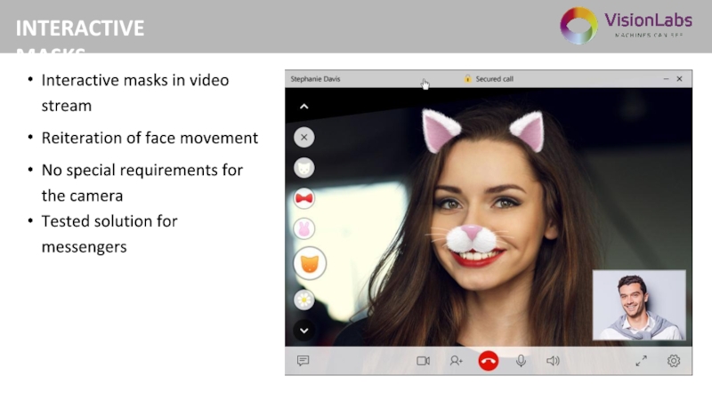This screenshot has width=712, height=400.
Task: Click the 'INTERACTIVE' slide heading
Action: pyautogui.click(x=80, y=28)
